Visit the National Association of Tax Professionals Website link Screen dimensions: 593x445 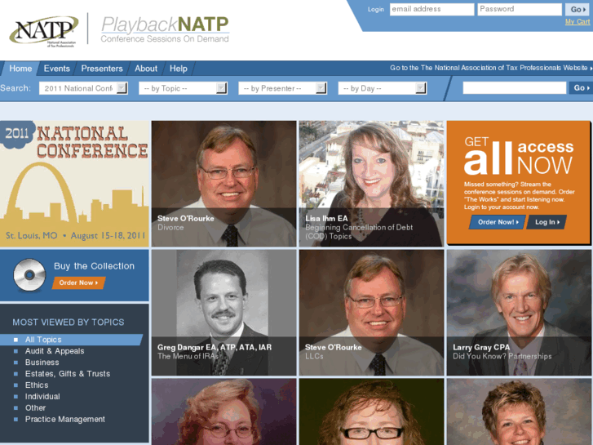[491, 68]
